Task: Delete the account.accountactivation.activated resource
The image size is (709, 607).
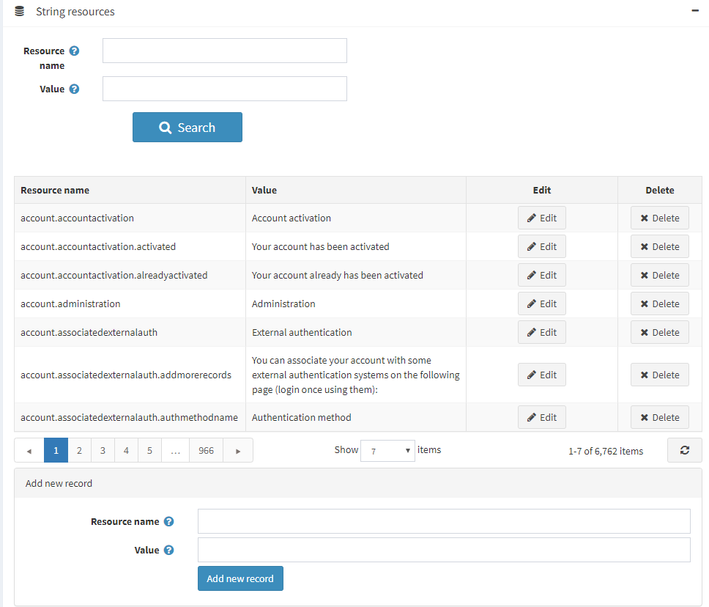Action: (659, 246)
